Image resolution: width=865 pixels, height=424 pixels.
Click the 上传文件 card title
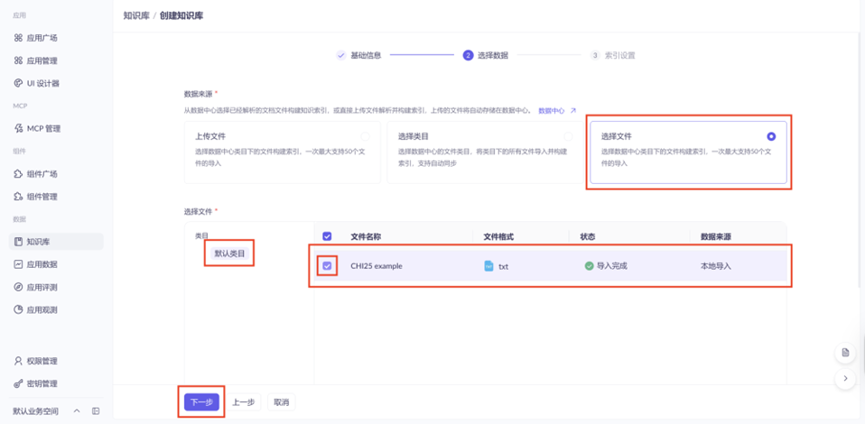pos(210,136)
